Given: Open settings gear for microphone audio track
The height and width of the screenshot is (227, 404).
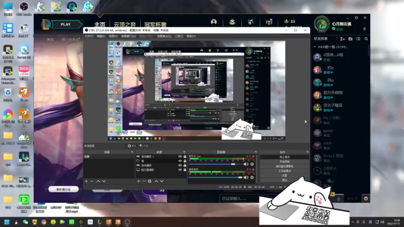Looking at the screenshot, I should (x=252, y=164).
